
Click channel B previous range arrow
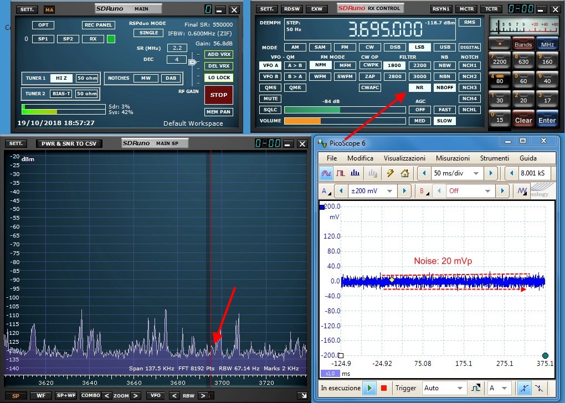(x=439, y=191)
